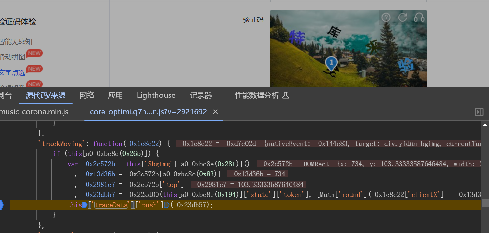Open the Lighthouse tab
The image size is (489, 233).
tap(156, 95)
